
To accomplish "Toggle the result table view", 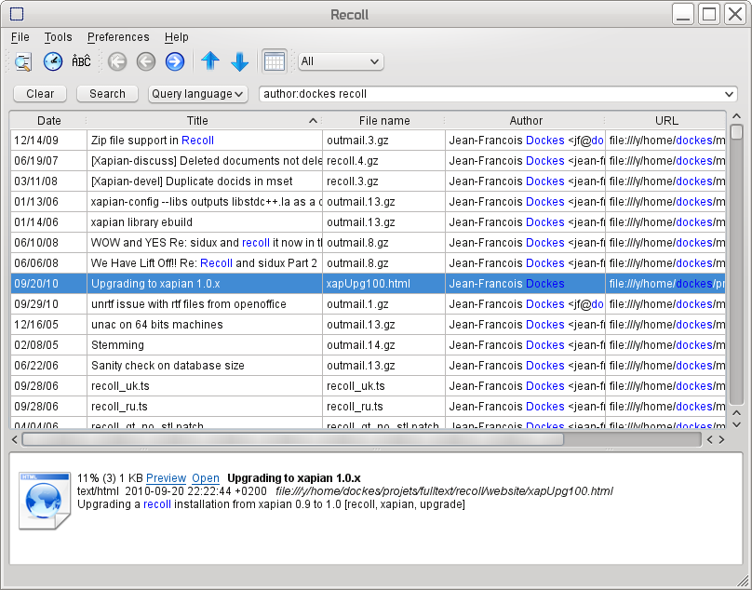I will coord(274,62).
